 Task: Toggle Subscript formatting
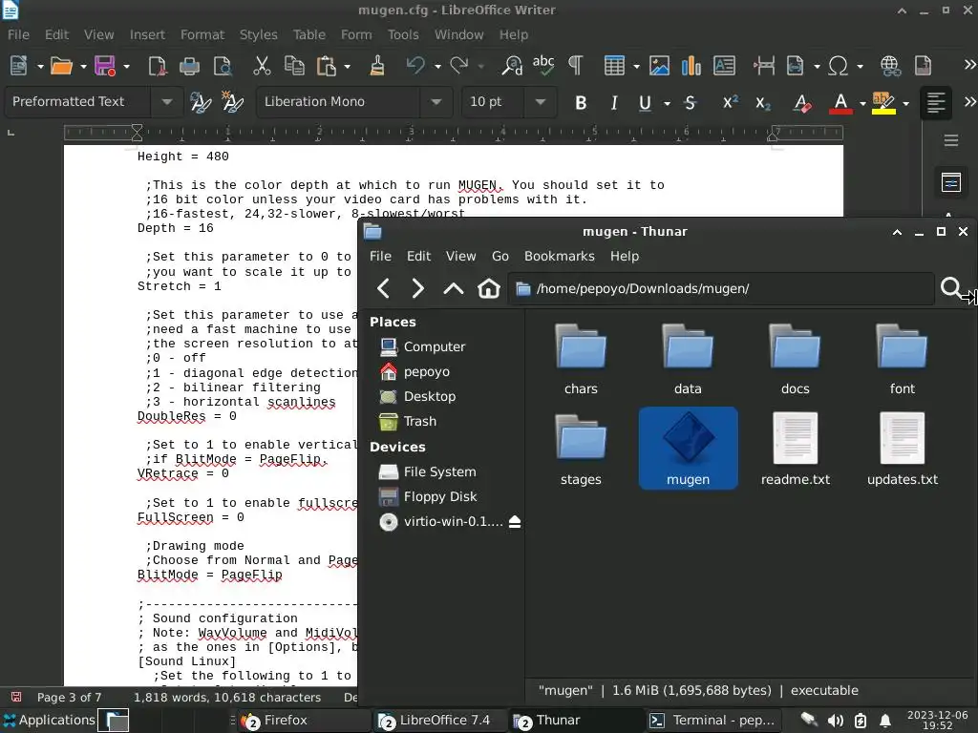[x=763, y=103]
